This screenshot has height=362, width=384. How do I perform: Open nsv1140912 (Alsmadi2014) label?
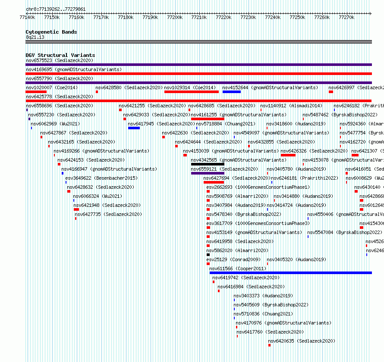click(x=291, y=106)
